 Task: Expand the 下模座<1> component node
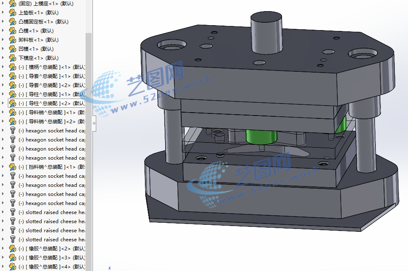[x=3, y=58]
